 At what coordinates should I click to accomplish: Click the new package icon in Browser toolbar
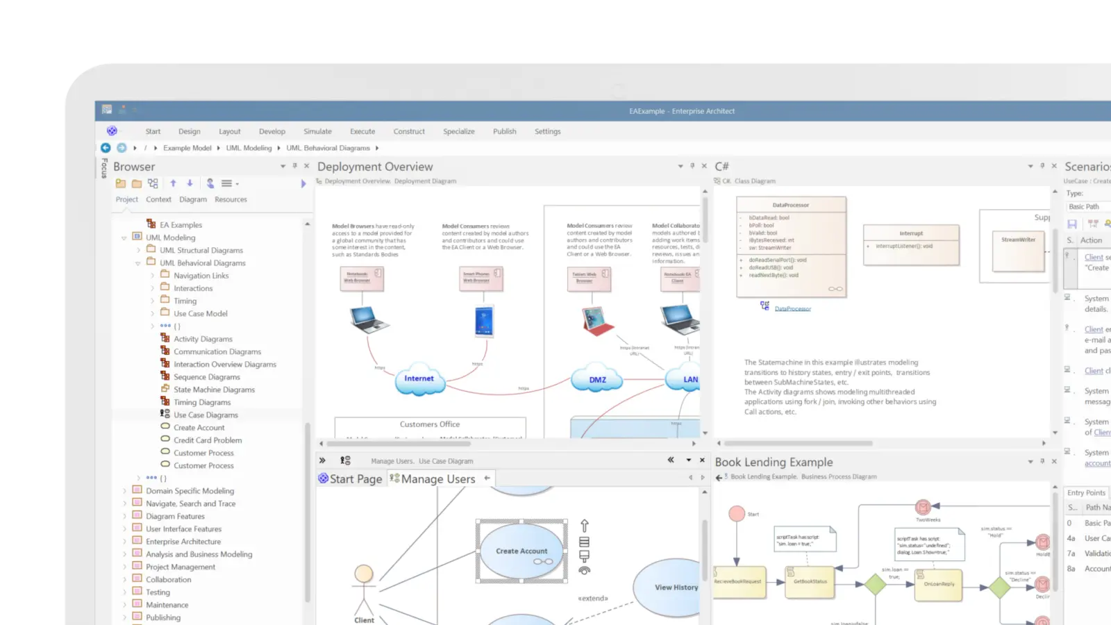pos(121,183)
